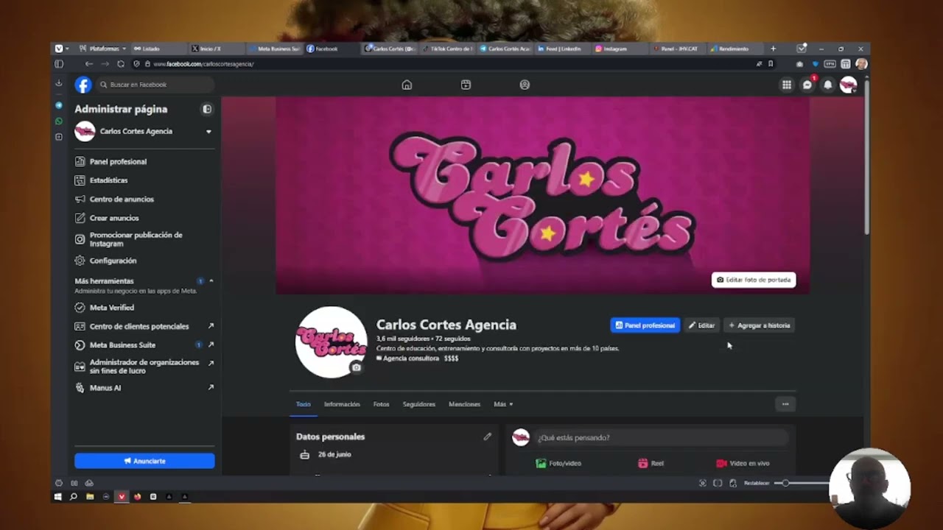Open File Explorer on the taskbar
Viewport: 943px width, 530px height.
90,497
